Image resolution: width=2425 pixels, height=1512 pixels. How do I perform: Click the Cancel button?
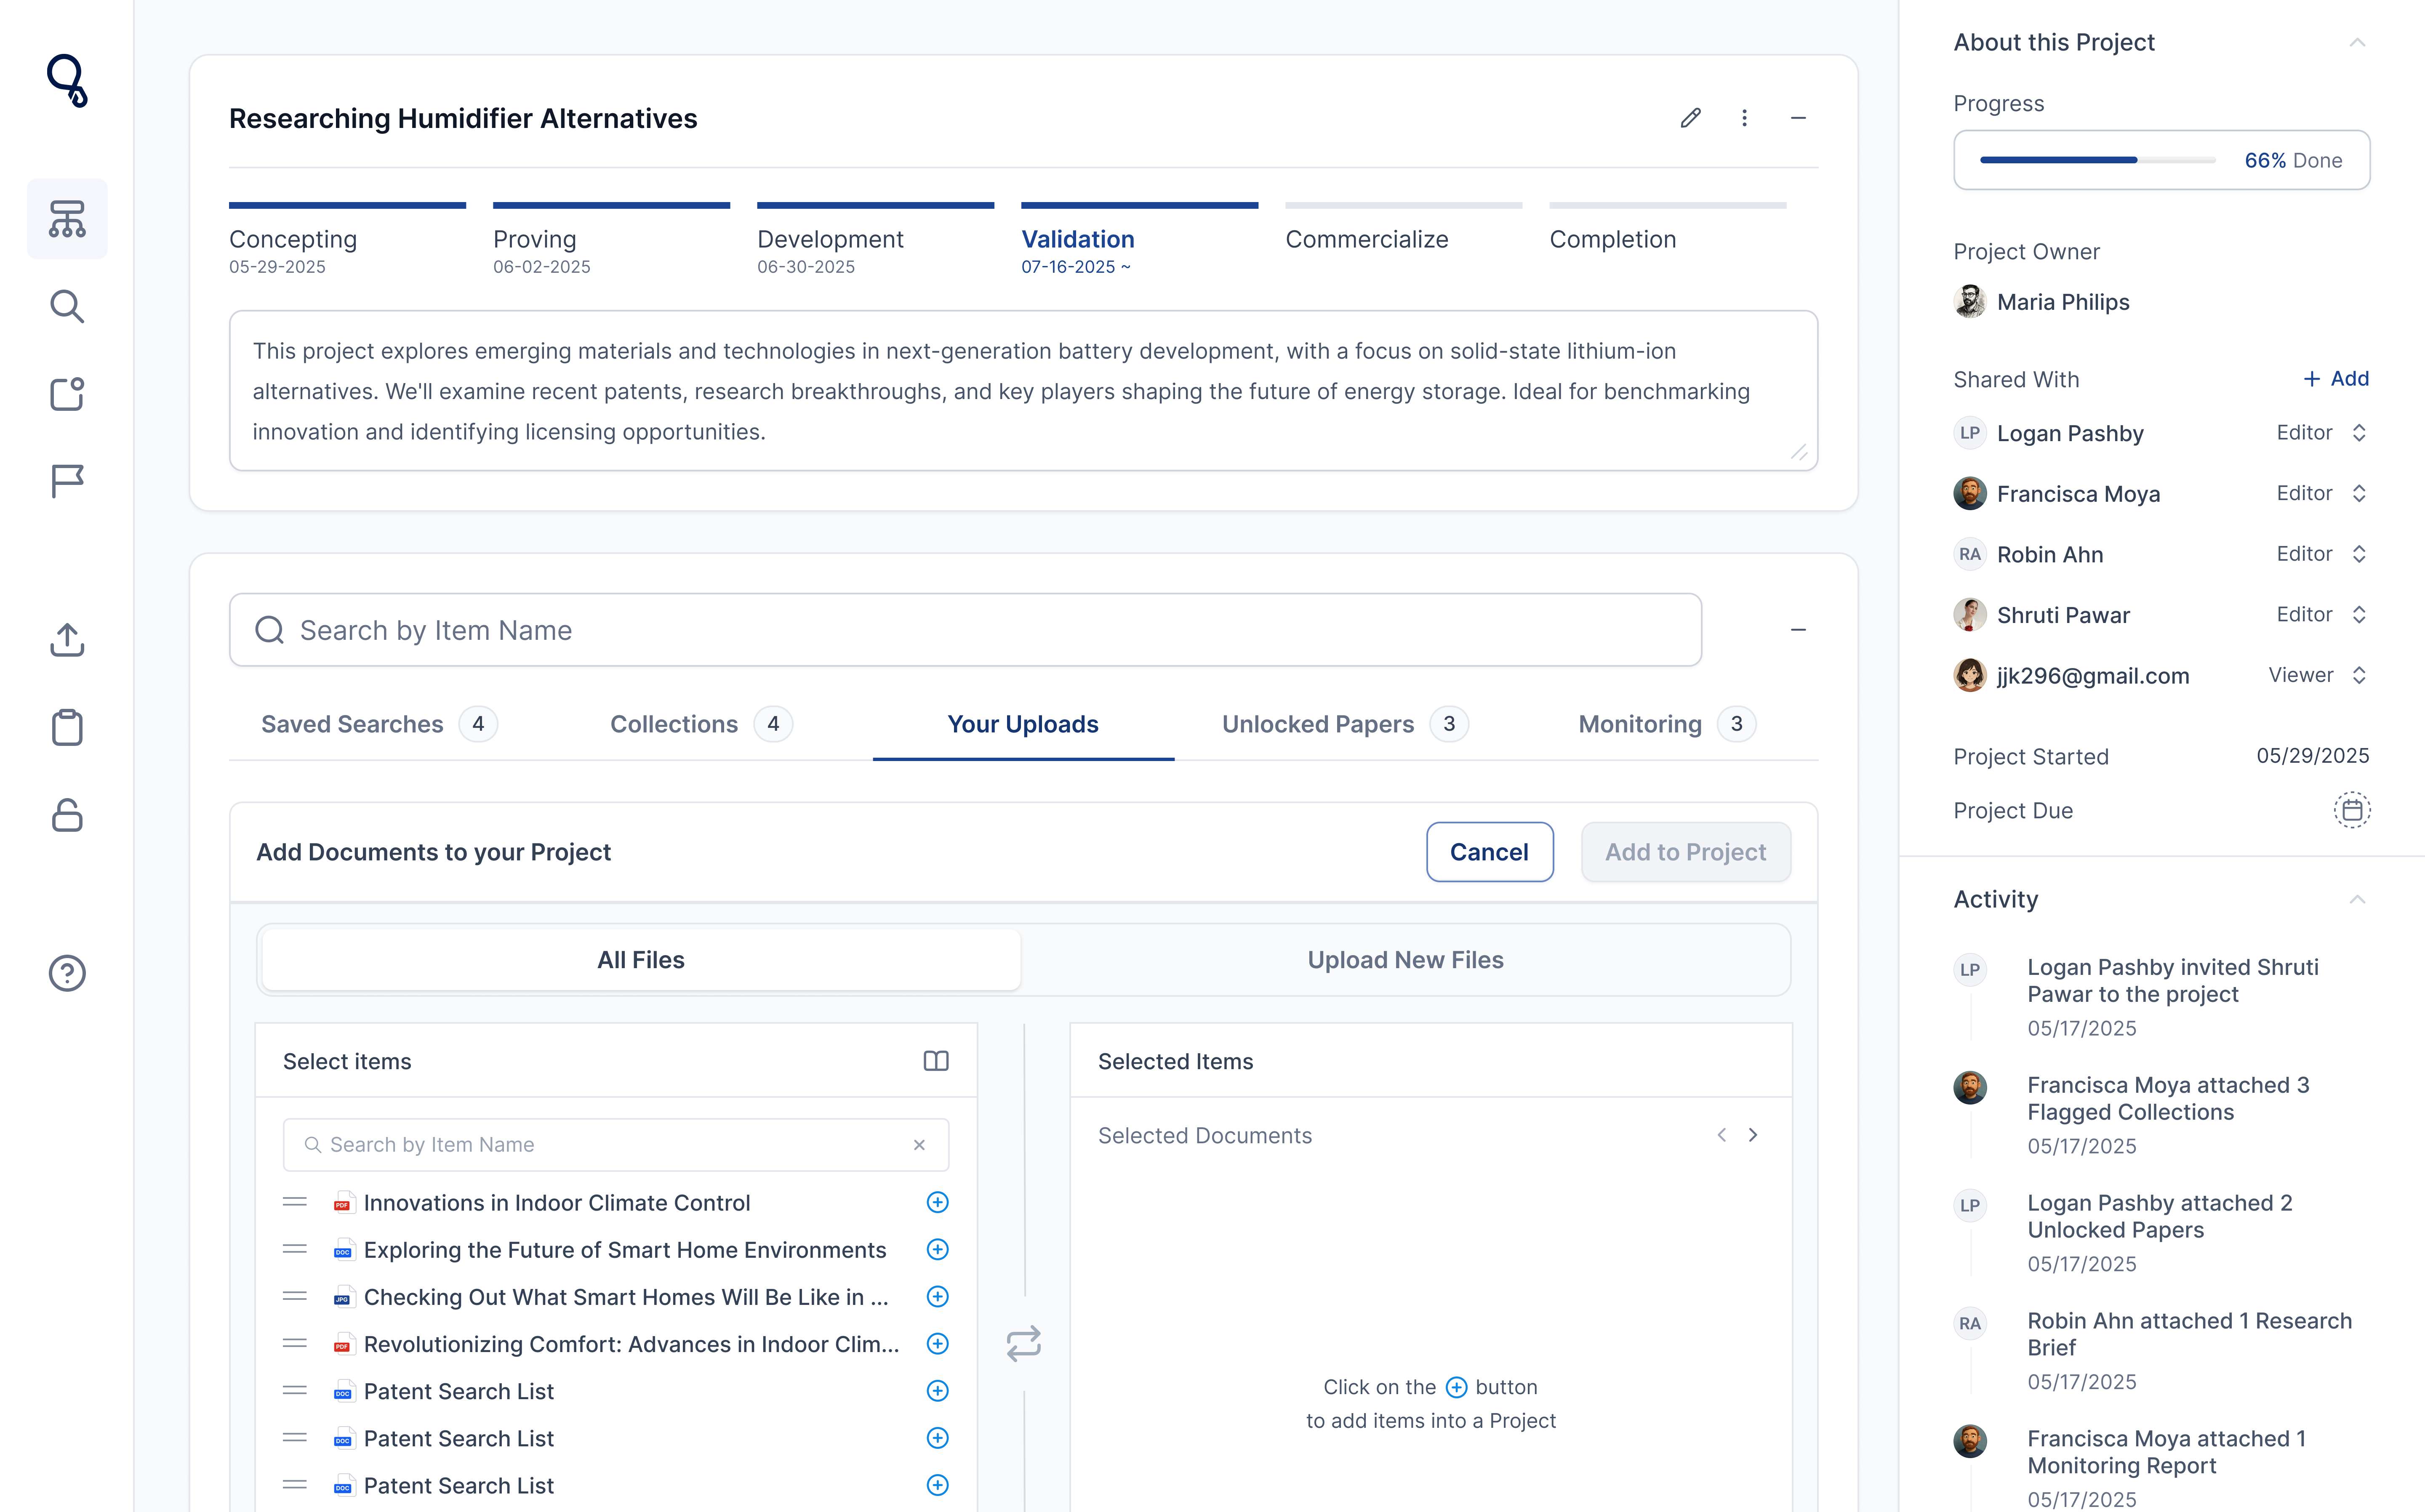[1489, 852]
